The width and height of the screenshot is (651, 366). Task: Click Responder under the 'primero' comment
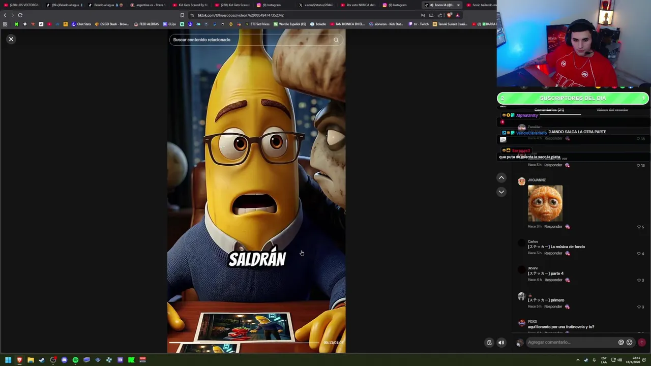coord(553,307)
